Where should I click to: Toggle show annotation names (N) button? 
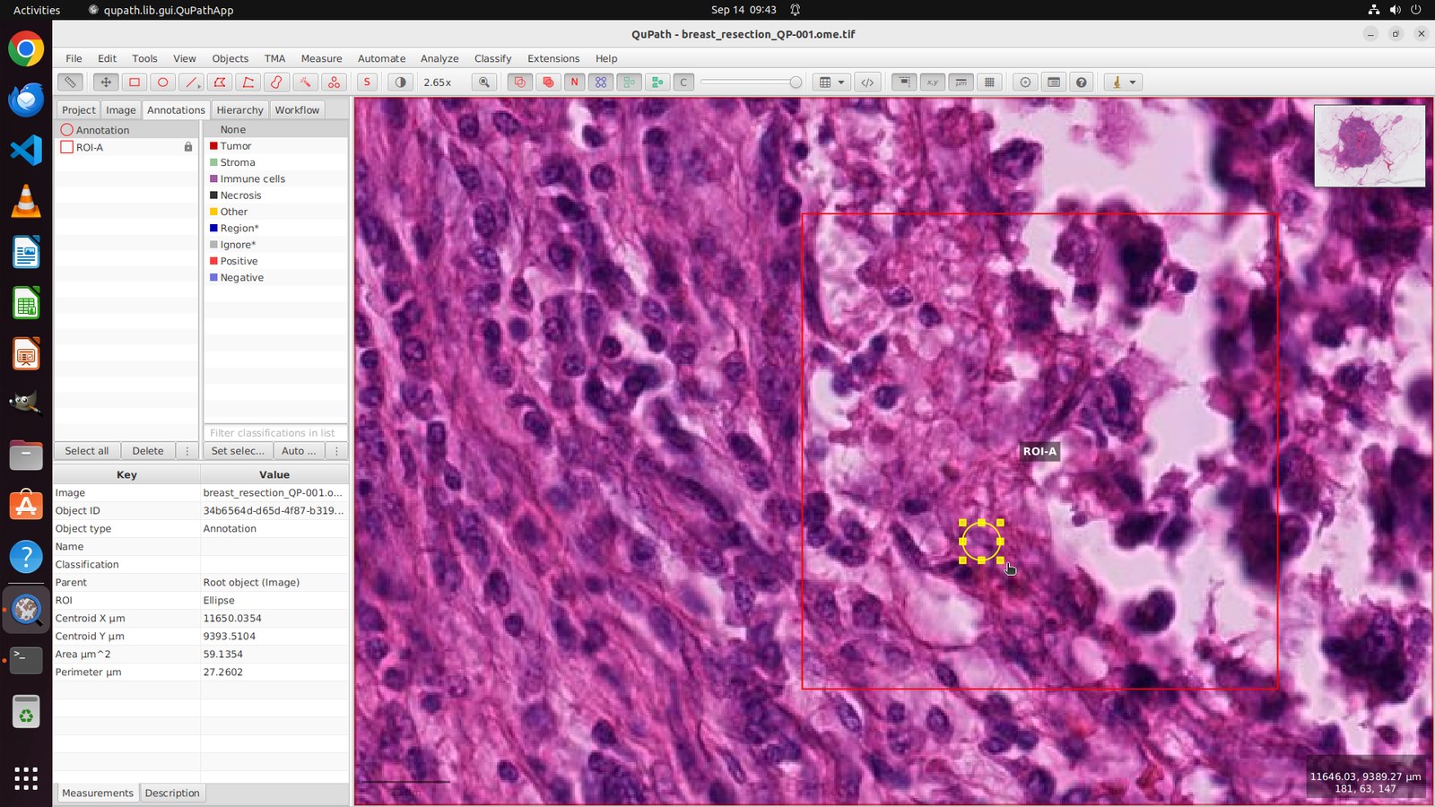(574, 82)
